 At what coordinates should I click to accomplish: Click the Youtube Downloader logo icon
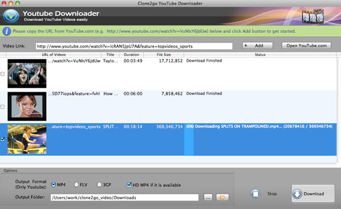coord(11,16)
